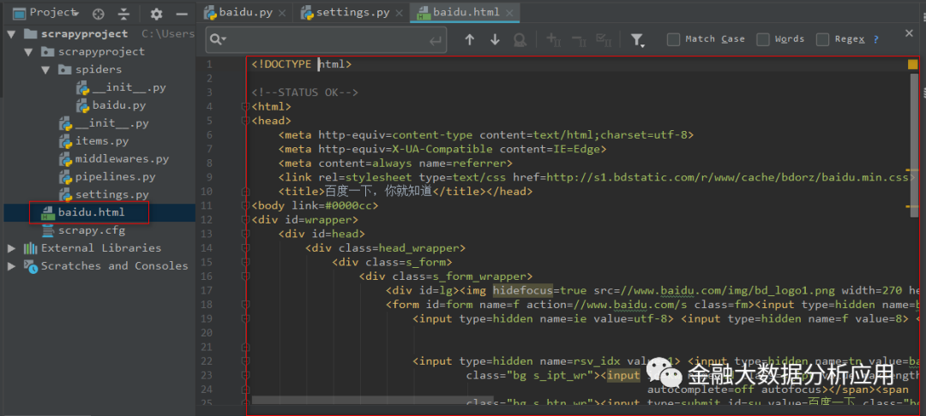This screenshot has width=926, height=416.
Task: Click the scroll-from-source target icon
Action: (99, 13)
